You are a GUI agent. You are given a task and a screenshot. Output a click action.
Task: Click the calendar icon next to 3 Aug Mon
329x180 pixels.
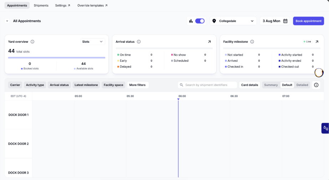285,21
